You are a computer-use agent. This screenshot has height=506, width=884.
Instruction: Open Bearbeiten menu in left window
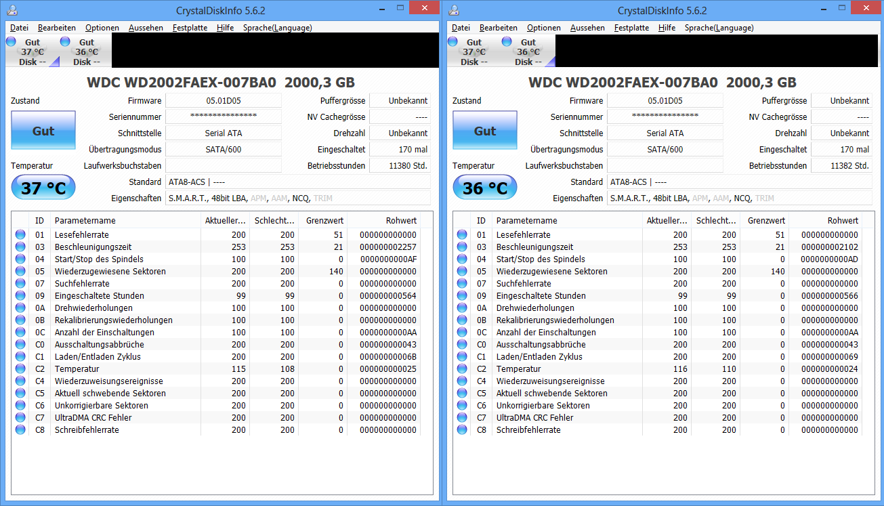click(56, 28)
